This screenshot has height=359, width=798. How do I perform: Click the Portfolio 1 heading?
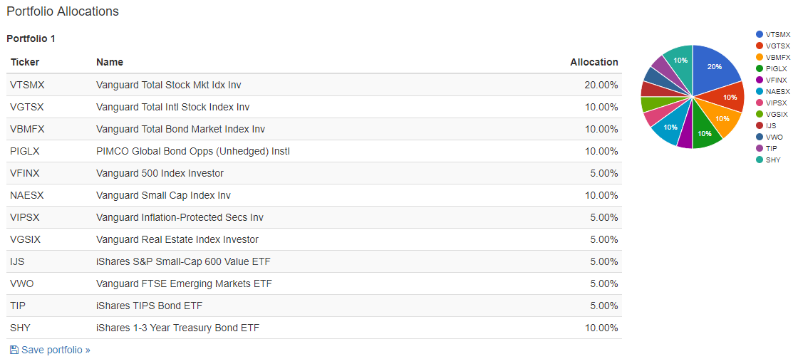[x=31, y=38]
